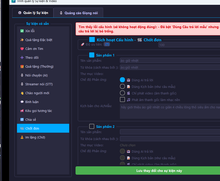Click the Tên sản phẩm field of Sản phẩm 1
220x181 pixels.
coord(170,61)
